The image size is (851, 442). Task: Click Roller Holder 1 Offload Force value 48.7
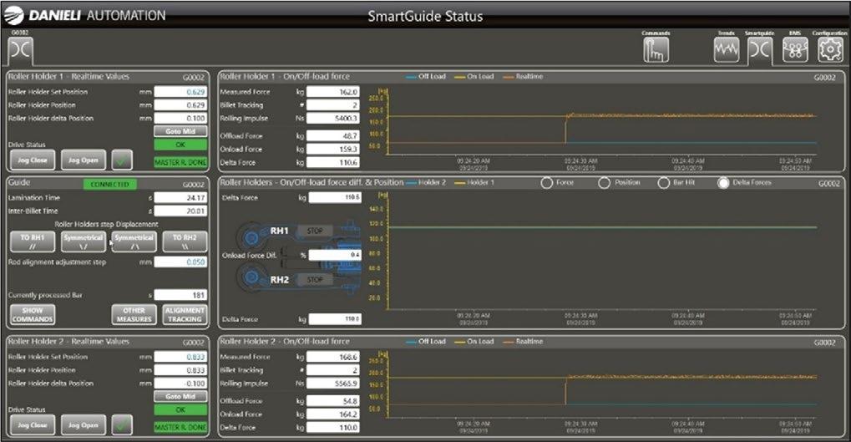click(333, 135)
